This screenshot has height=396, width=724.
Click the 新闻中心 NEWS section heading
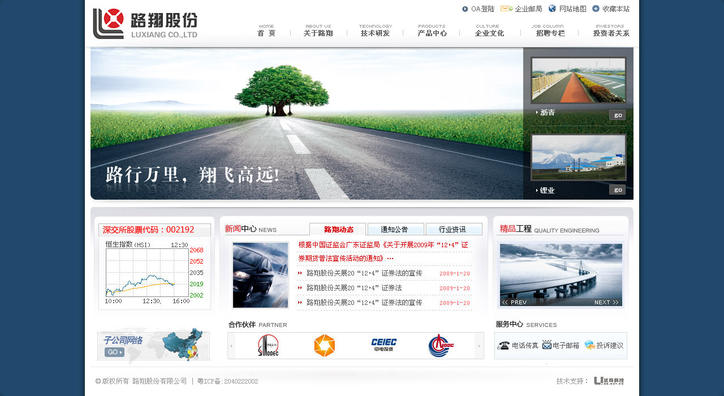[x=251, y=229]
